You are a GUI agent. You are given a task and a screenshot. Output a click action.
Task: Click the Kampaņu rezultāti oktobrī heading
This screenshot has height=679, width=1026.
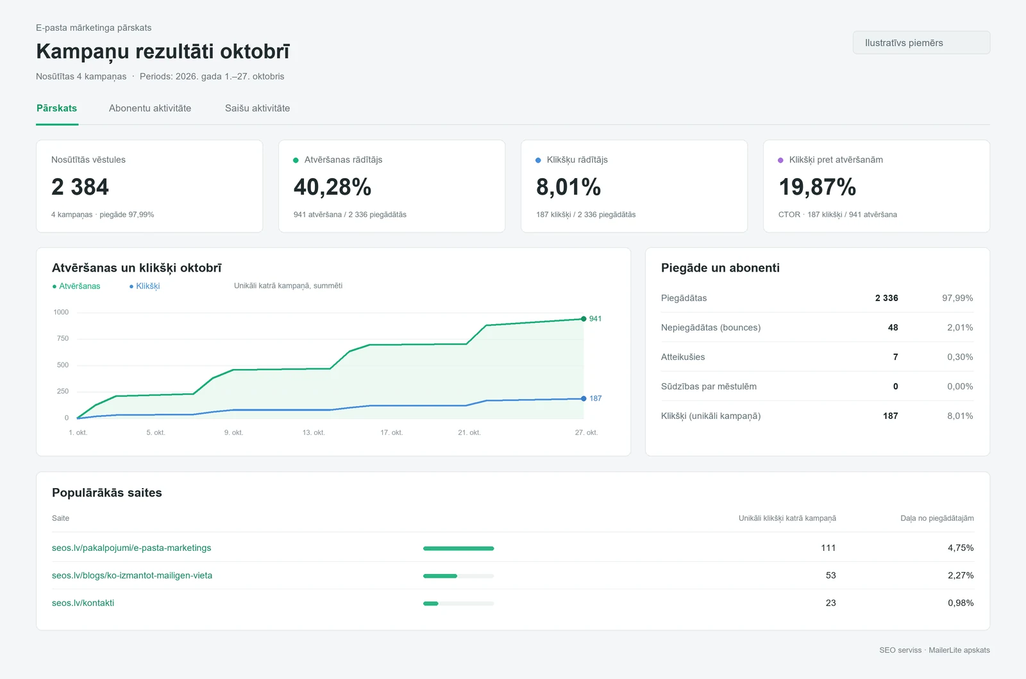click(x=163, y=51)
